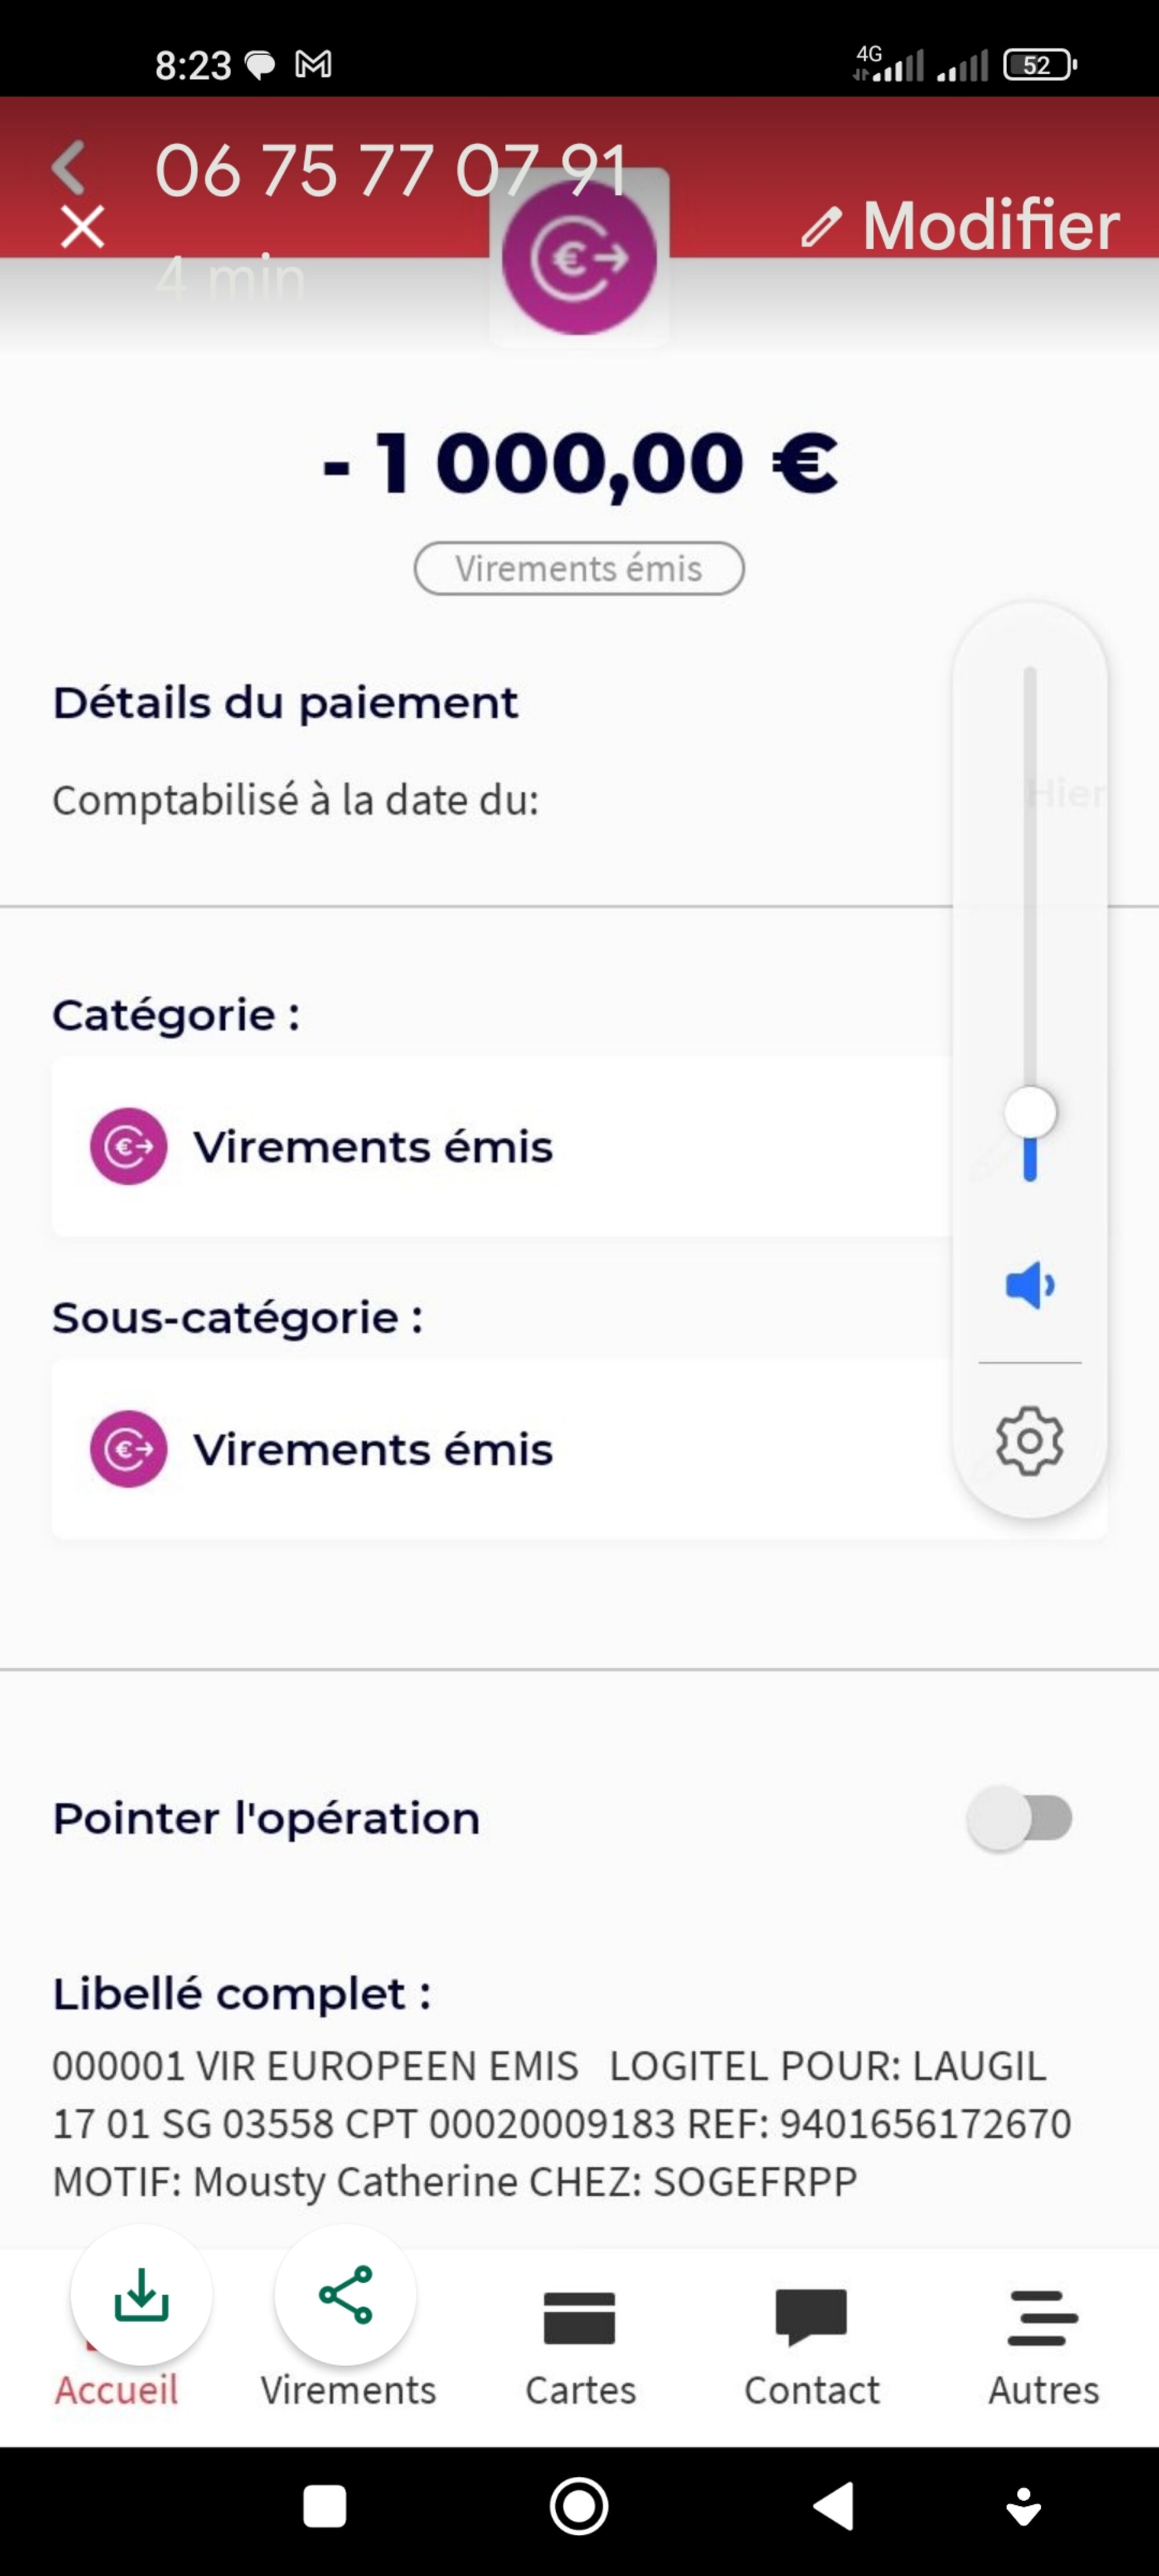Open the Catégorie Virements émis selector
The width and height of the screenshot is (1159, 2576).
click(x=500, y=1146)
